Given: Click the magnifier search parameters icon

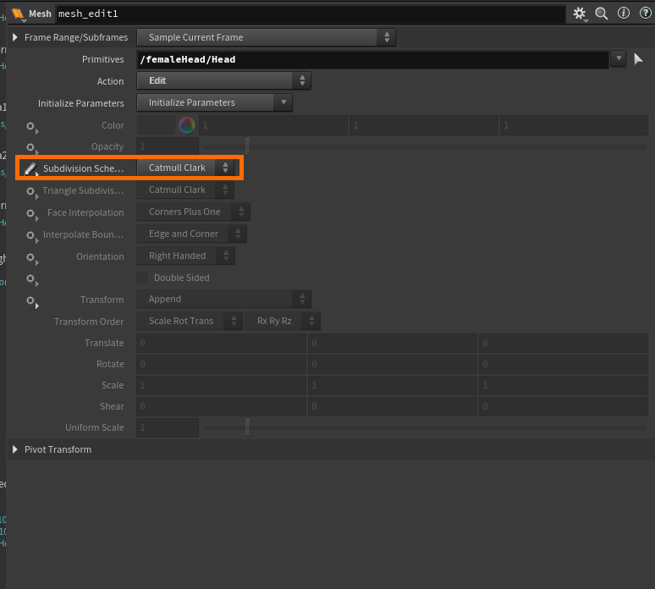Looking at the screenshot, I should coord(602,14).
